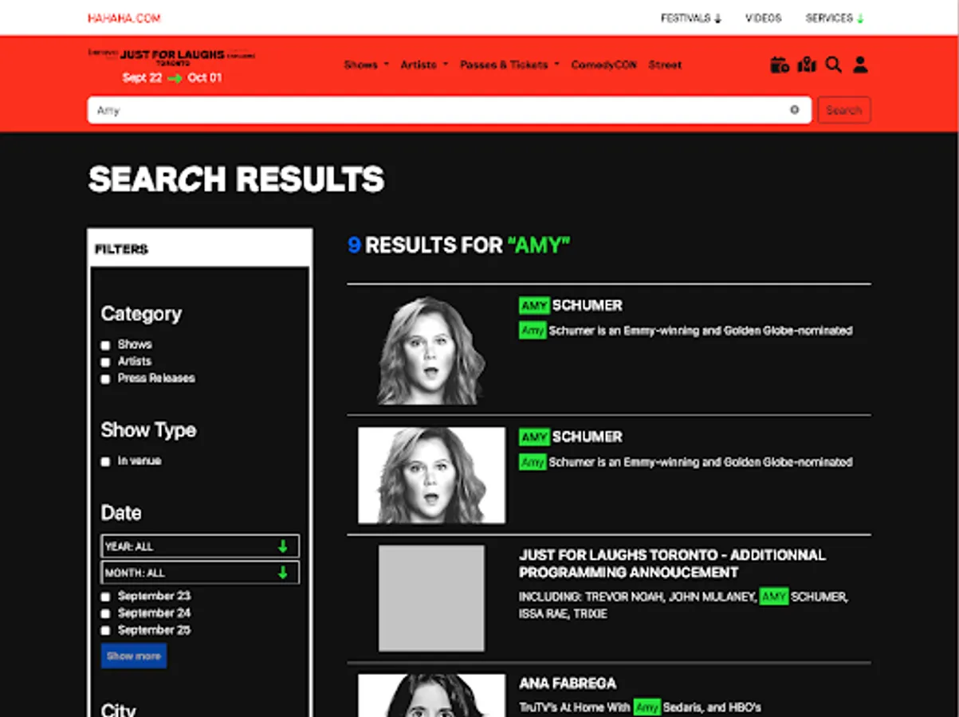Open the Additionnal Programming Annoucement result
This screenshot has height=717, width=959.
pos(672,563)
